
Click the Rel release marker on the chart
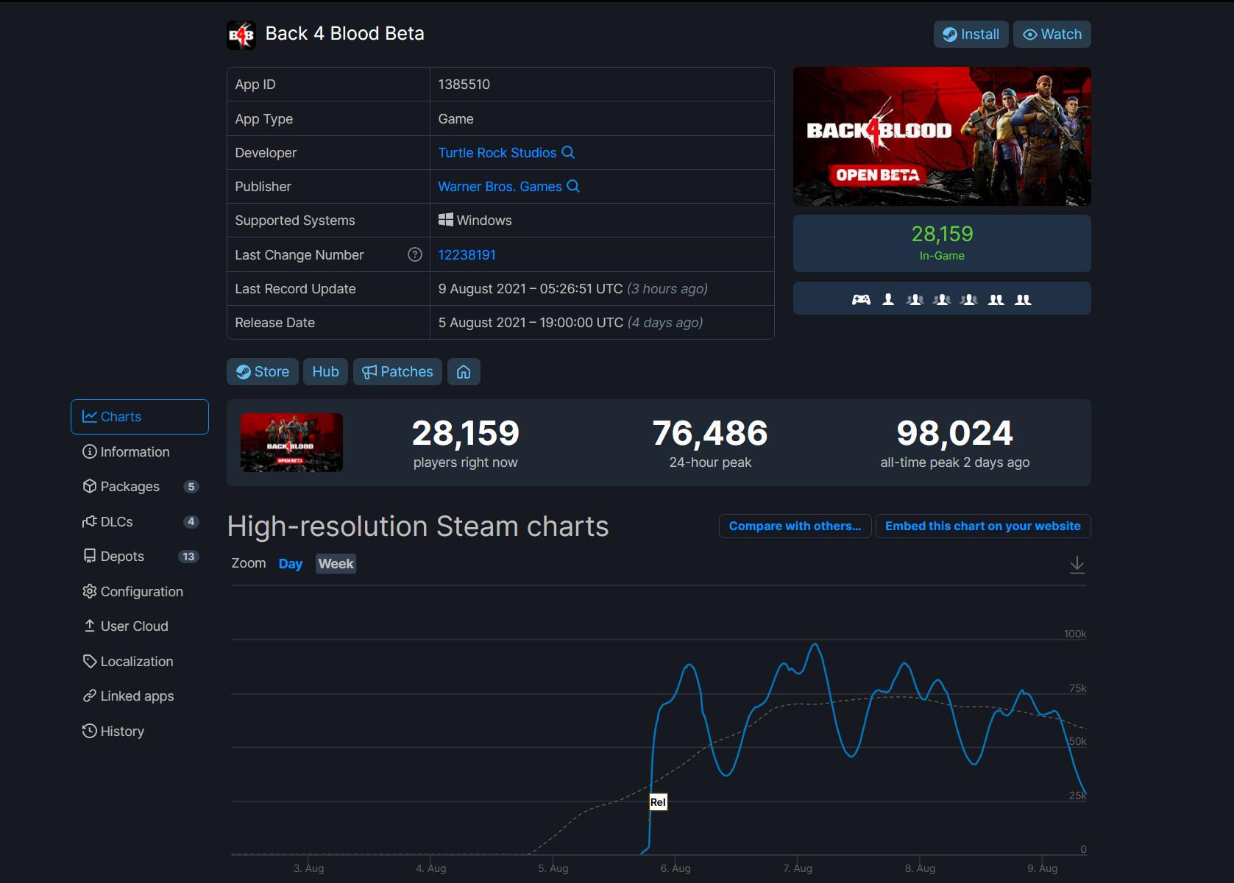point(658,802)
